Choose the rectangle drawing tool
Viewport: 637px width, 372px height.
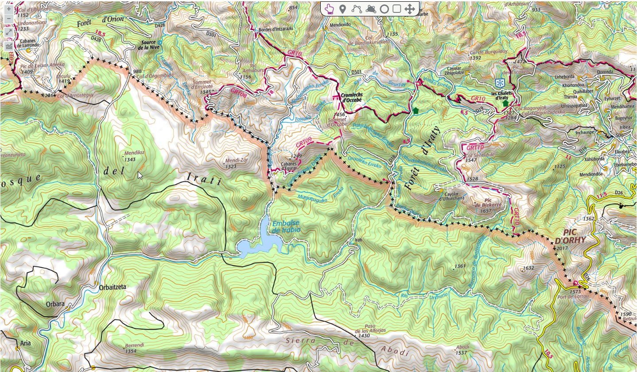tap(397, 9)
